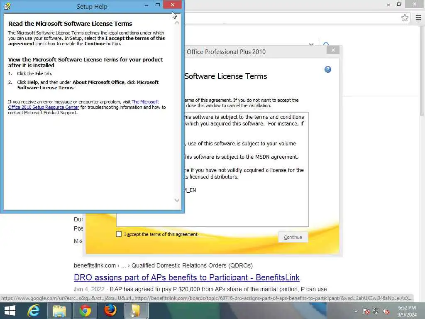Click Software License Terms heading in setup
The image size is (425, 319).
(225, 76)
